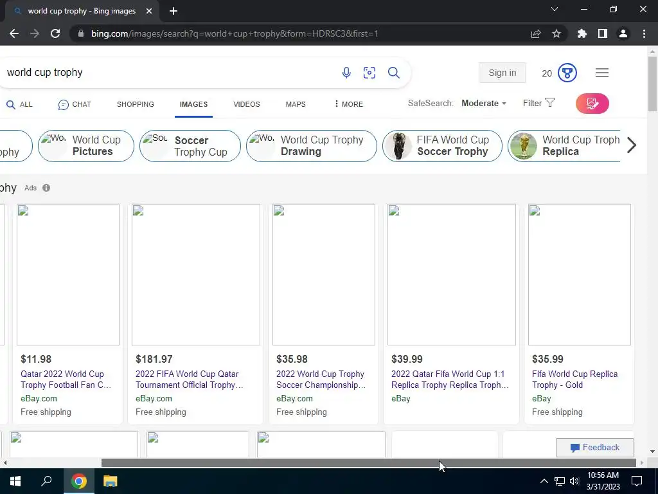Open the Microsoft Rewards medal icon
658x494 pixels.
567,73
